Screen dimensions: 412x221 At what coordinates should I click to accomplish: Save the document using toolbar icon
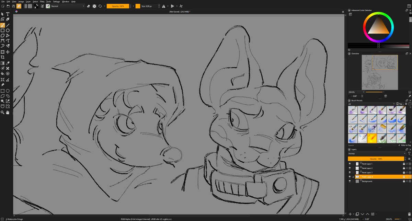[13, 6]
